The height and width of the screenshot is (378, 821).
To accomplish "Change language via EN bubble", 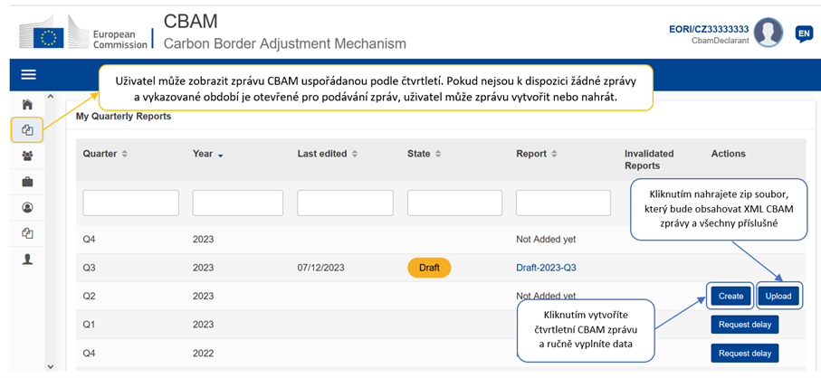I will pyautogui.click(x=803, y=34).
